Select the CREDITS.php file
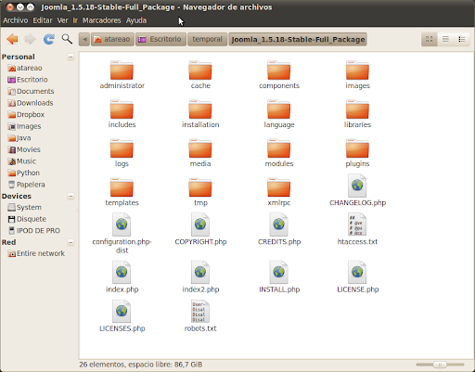 (x=279, y=229)
